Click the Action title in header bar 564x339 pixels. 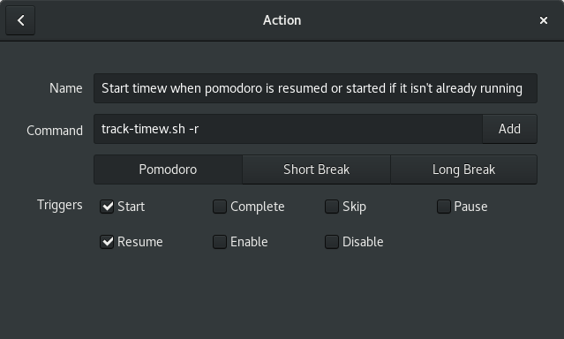click(282, 20)
